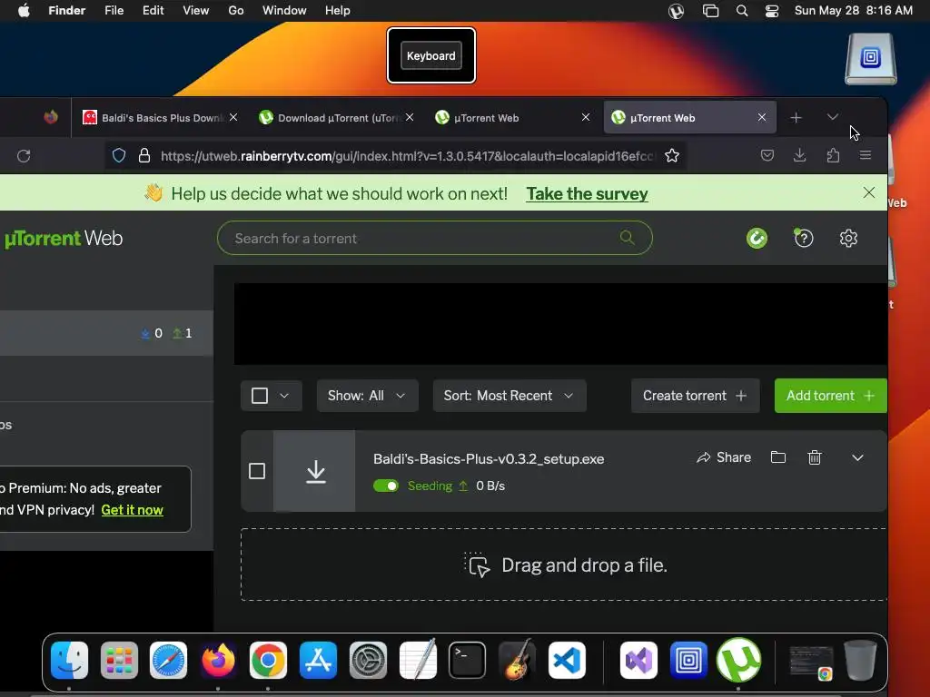930x697 pixels.
Task: Check the Baldi's-Basics-Plus torrent checkbox
Action: (257, 471)
